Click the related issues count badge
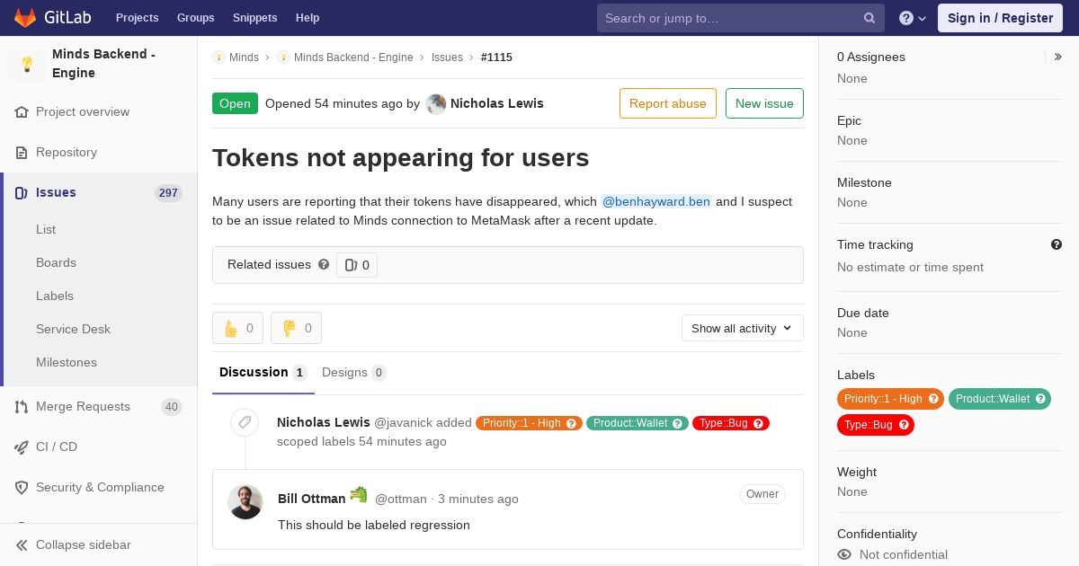The width and height of the screenshot is (1079, 566). (x=357, y=265)
